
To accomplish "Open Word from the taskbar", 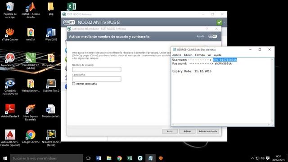I will coord(99,158).
